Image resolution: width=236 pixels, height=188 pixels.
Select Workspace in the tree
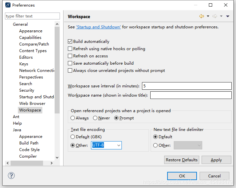(x=30, y=110)
